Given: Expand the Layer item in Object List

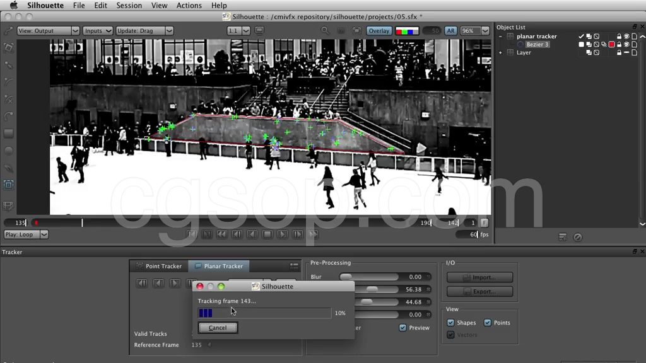Looking at the screenshot, I should pos(500,53).
